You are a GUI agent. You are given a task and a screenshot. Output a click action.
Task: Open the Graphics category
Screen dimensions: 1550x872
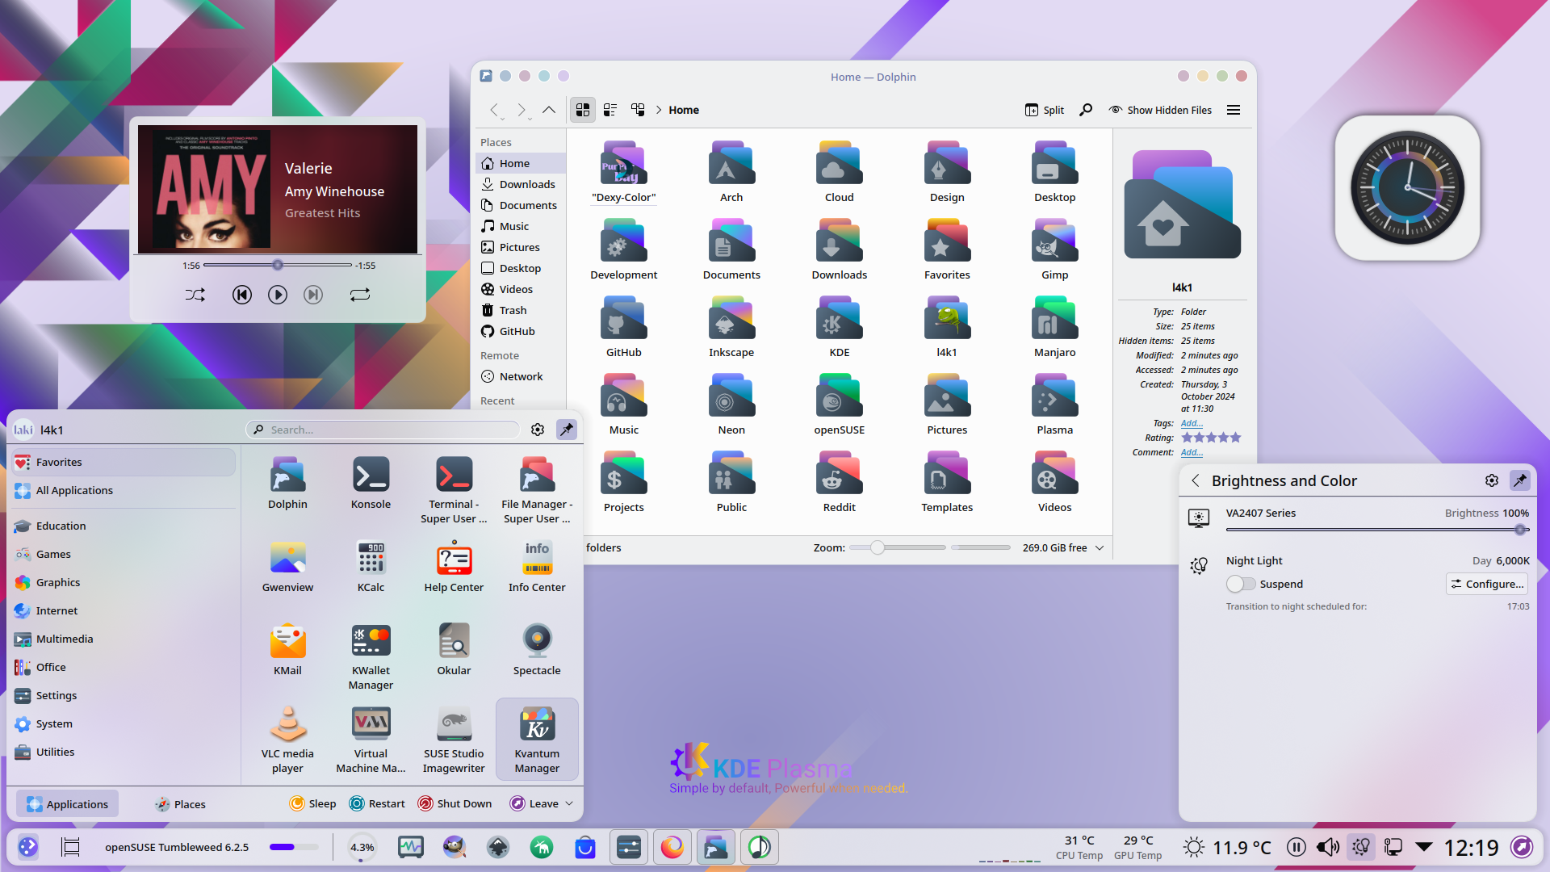point(124,582)
